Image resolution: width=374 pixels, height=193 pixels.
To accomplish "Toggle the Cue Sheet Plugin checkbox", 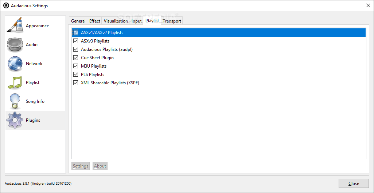I will (76, 57).
